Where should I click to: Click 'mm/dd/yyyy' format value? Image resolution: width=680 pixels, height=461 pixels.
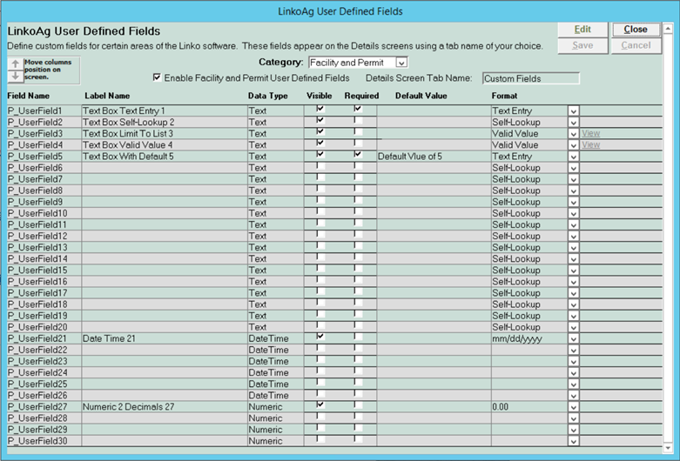tap(517, 339)
